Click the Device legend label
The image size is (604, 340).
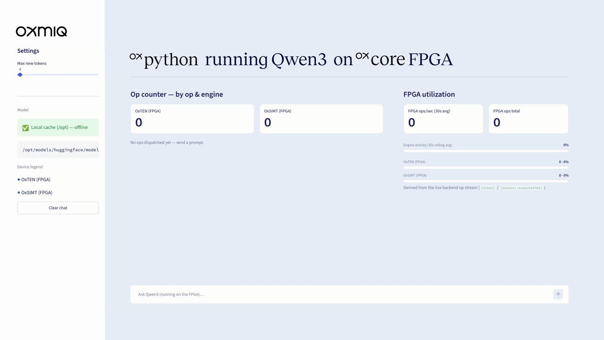click(x=30, y=167)
